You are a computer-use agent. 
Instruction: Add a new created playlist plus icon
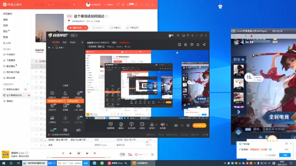(x=27, y=84)
